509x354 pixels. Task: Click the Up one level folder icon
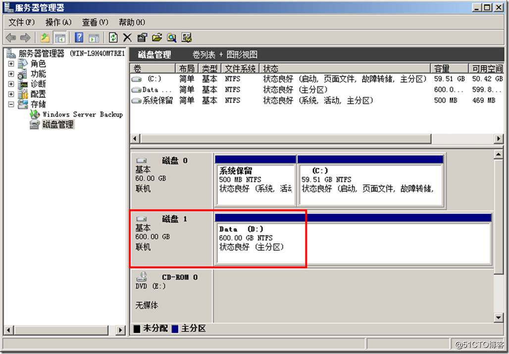coord(46,38)
